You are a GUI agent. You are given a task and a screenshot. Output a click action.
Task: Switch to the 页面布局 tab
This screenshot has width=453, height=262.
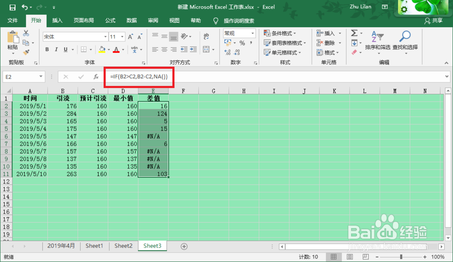tap(84, 20)
